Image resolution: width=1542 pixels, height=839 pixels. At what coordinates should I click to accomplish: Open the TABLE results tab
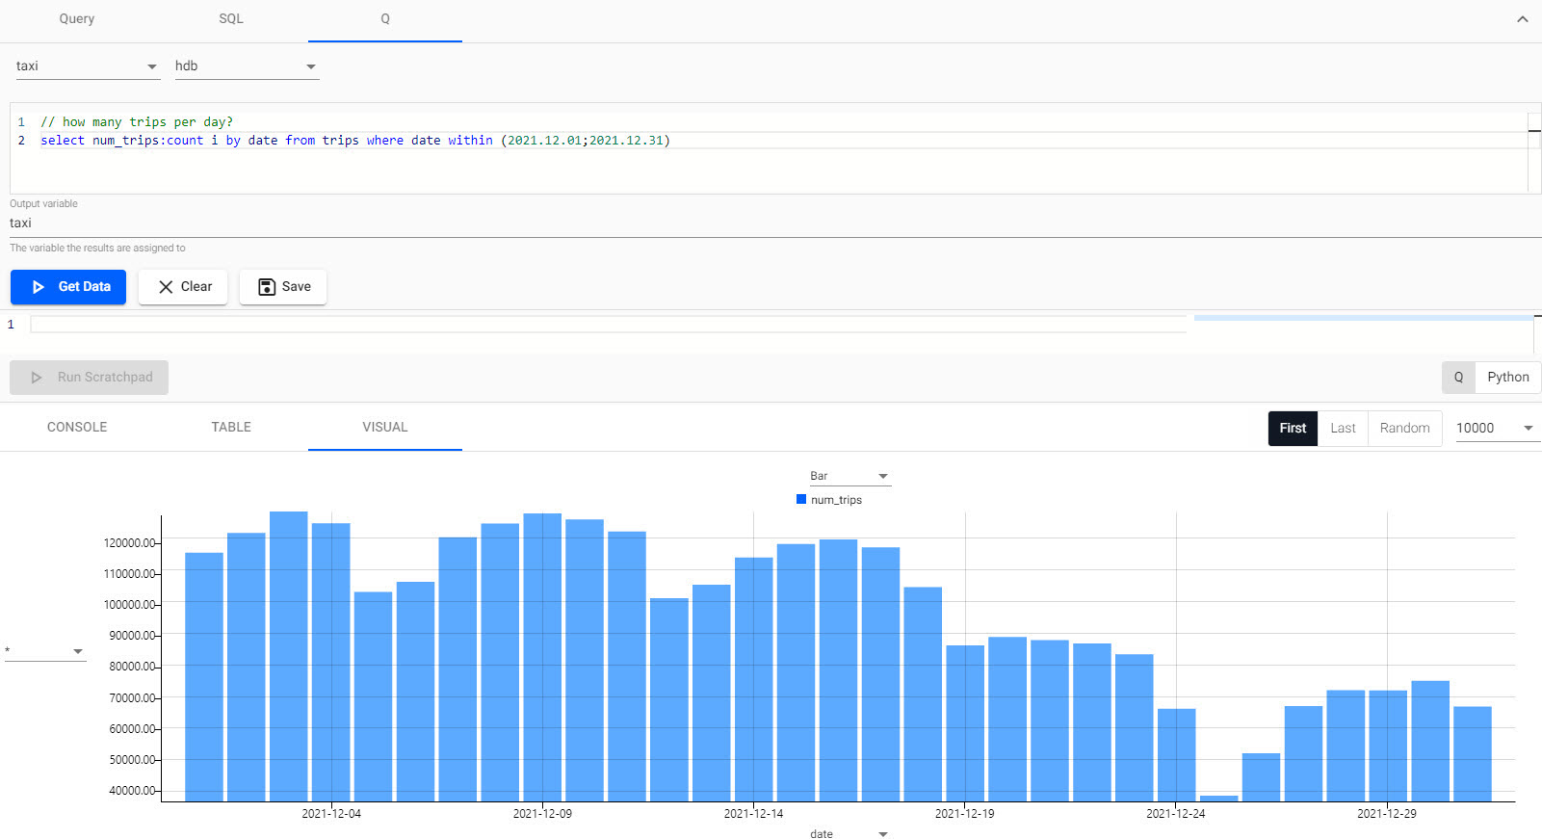coord(231,427)
